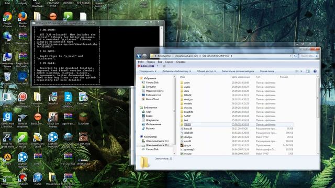Open the iTunes desktop shortcut

point(38,179)
